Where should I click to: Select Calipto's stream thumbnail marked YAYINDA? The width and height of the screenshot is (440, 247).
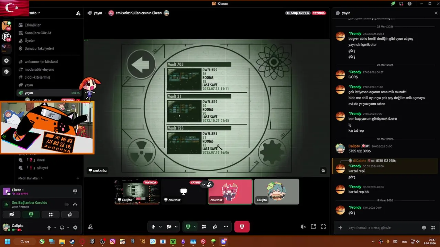pyautogui.click(x=137, y=192)
